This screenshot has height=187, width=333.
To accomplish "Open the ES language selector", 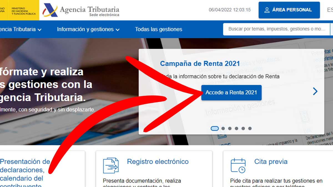I will tap(330, 10).
